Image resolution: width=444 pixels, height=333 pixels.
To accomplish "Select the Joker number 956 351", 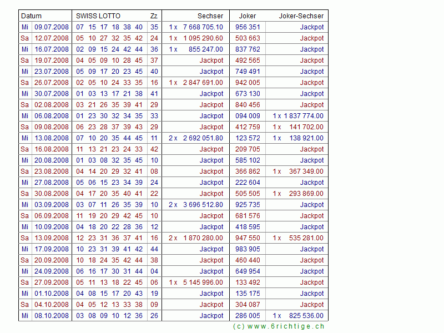I will click(248, 27).
